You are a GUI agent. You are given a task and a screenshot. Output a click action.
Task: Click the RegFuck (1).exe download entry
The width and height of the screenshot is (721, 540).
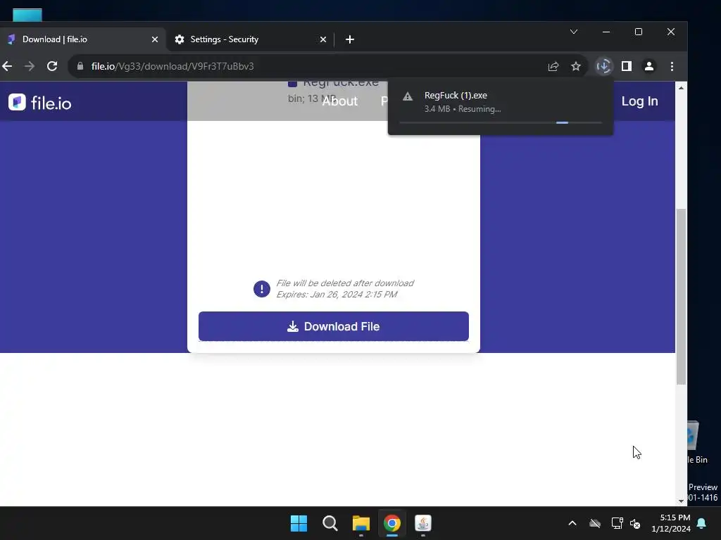pyautogui.click(x=501, y=108)
